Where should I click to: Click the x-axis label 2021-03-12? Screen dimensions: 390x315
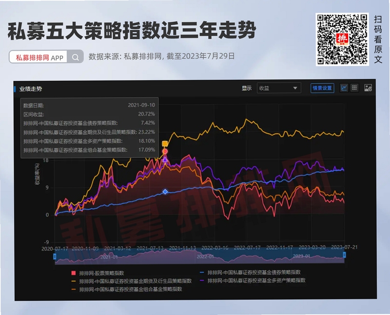pos(117,248)
